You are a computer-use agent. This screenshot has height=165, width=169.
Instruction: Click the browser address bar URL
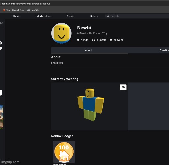[26, 4]
